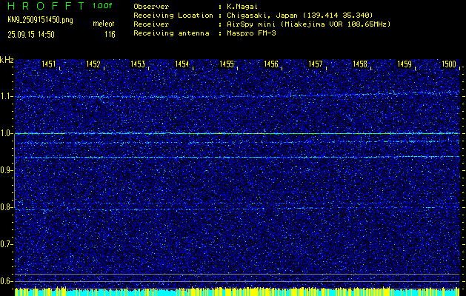Click the kHz axis unit label
466x296 pixels.
pos(7,60)
